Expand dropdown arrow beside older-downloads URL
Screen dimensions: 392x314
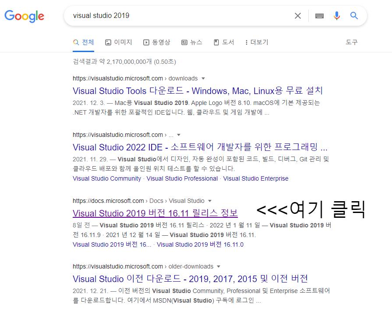click(219, 267)
